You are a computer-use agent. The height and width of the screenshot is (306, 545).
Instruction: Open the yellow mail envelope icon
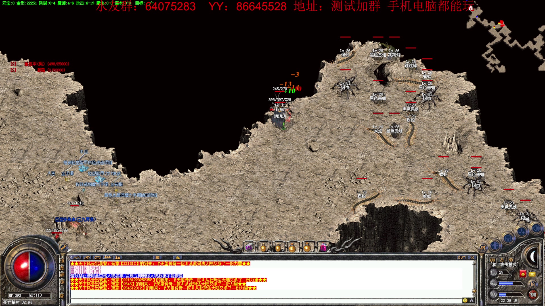[x=532, y=274]
